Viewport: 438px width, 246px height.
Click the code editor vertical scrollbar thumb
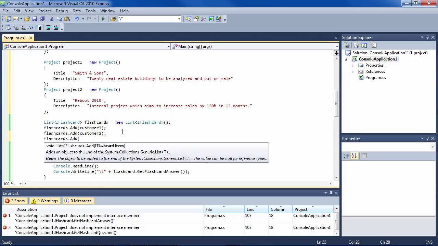(x=336, y=103)
